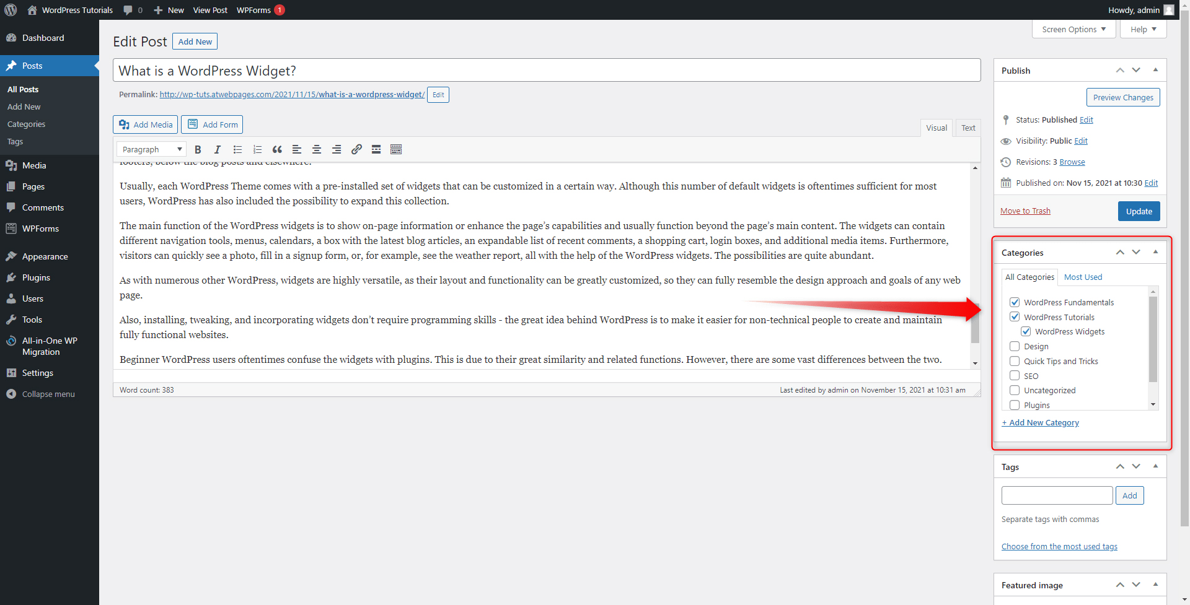Screen dimensions: 1190x605
Task: Toggle the editor toolbar kitchen sink
Action: click(396, 149)
